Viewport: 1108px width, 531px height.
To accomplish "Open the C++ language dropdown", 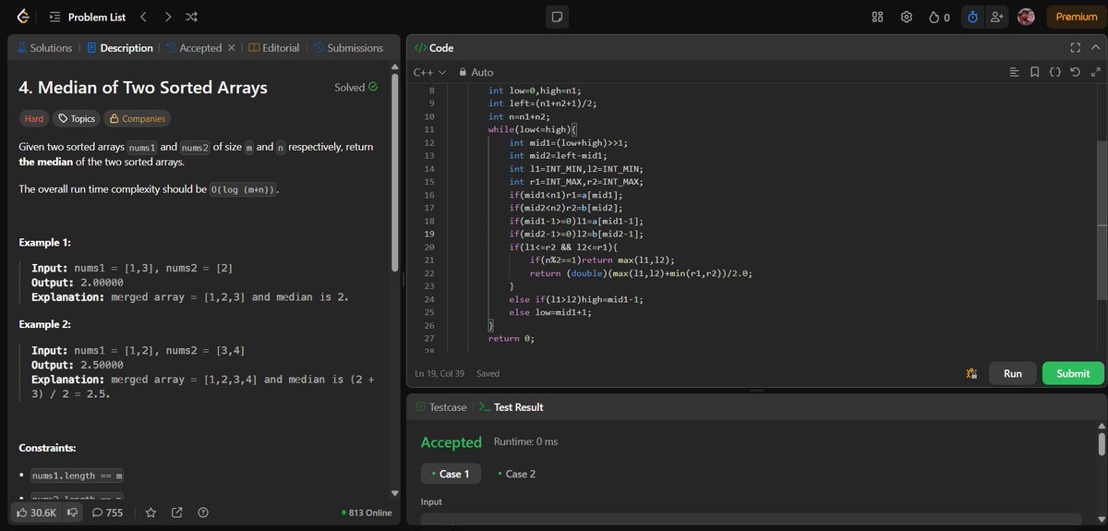I will coord(429,72).
